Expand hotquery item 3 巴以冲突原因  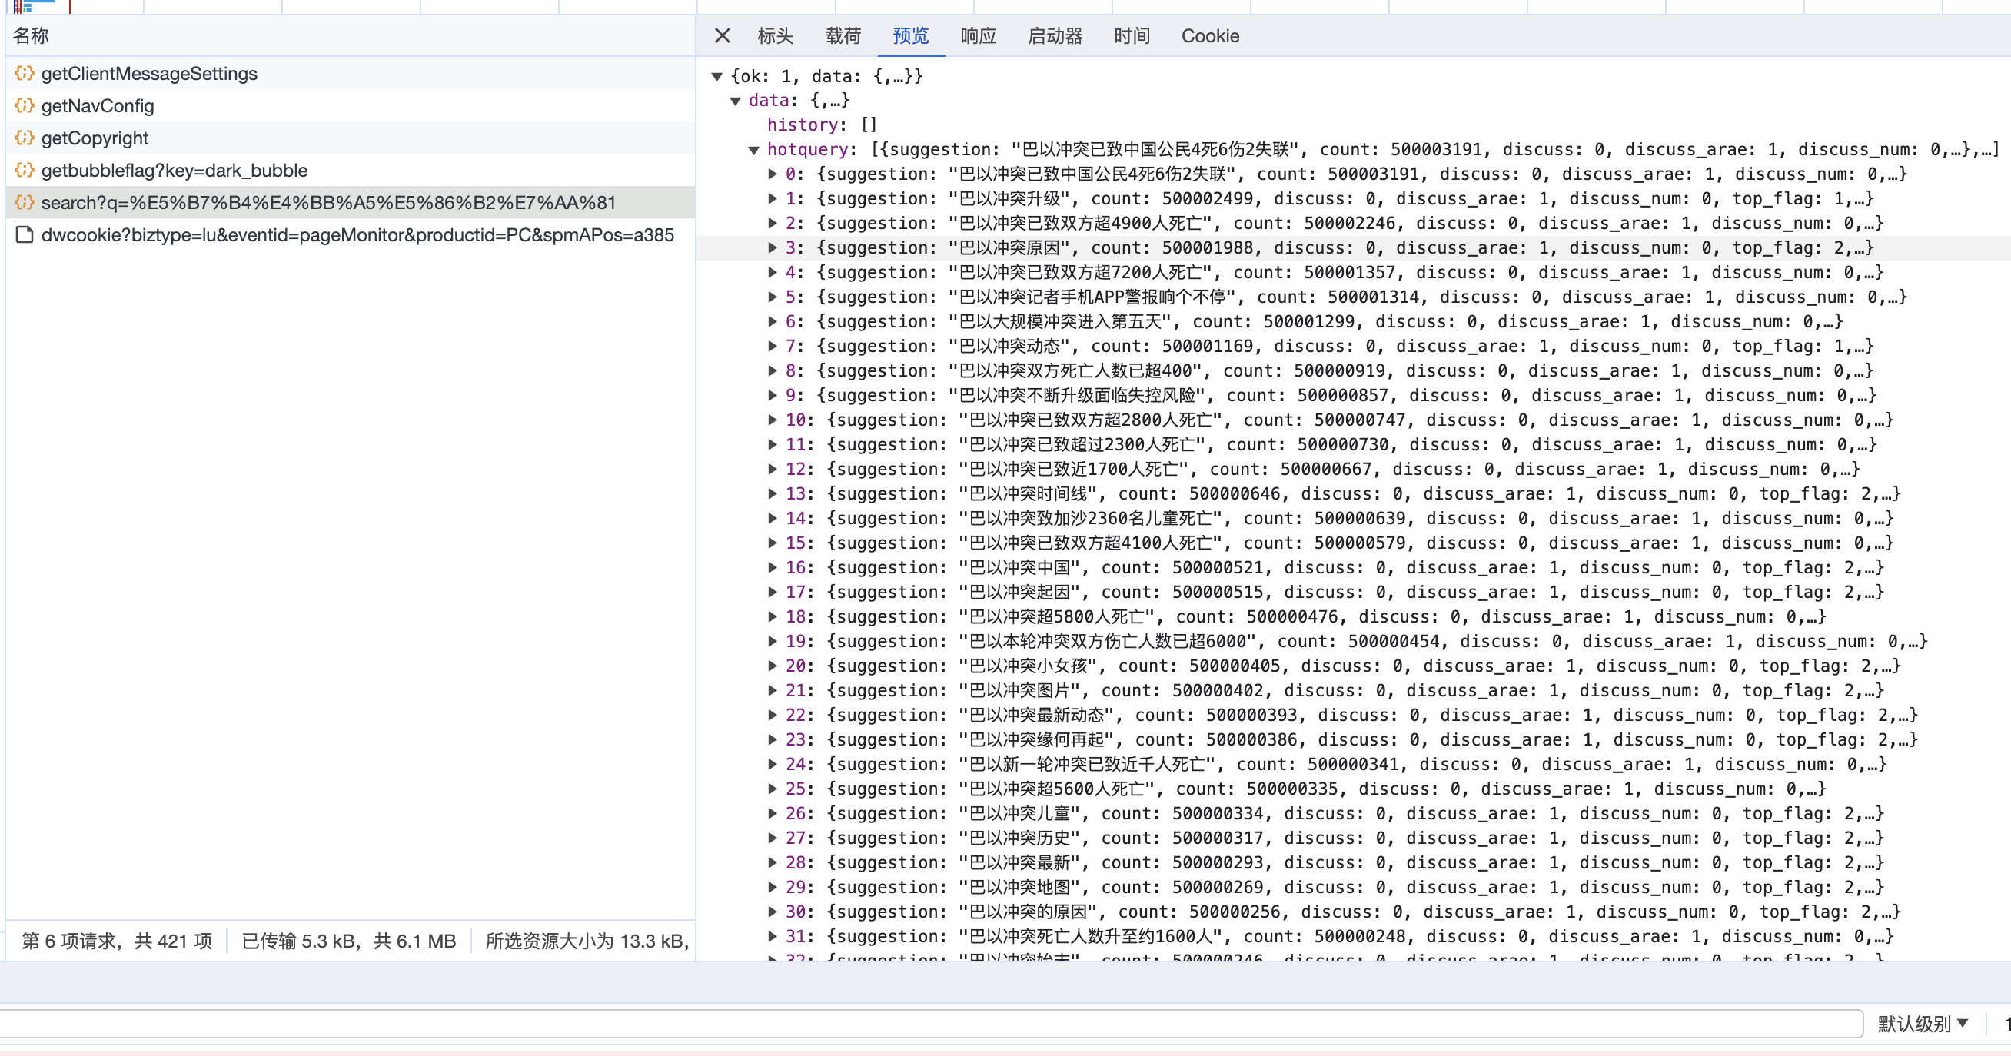[772, 248]
